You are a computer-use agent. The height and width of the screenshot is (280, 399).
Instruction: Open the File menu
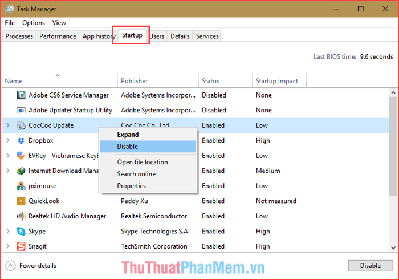pos(10,23)
